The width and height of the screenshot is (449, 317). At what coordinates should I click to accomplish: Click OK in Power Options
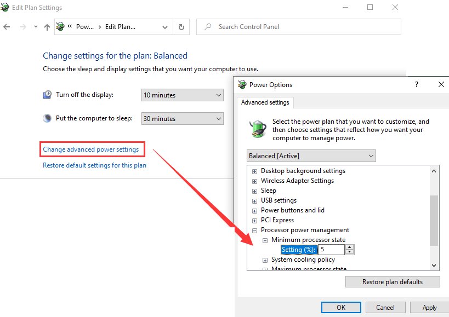click(x=341, y=307)
